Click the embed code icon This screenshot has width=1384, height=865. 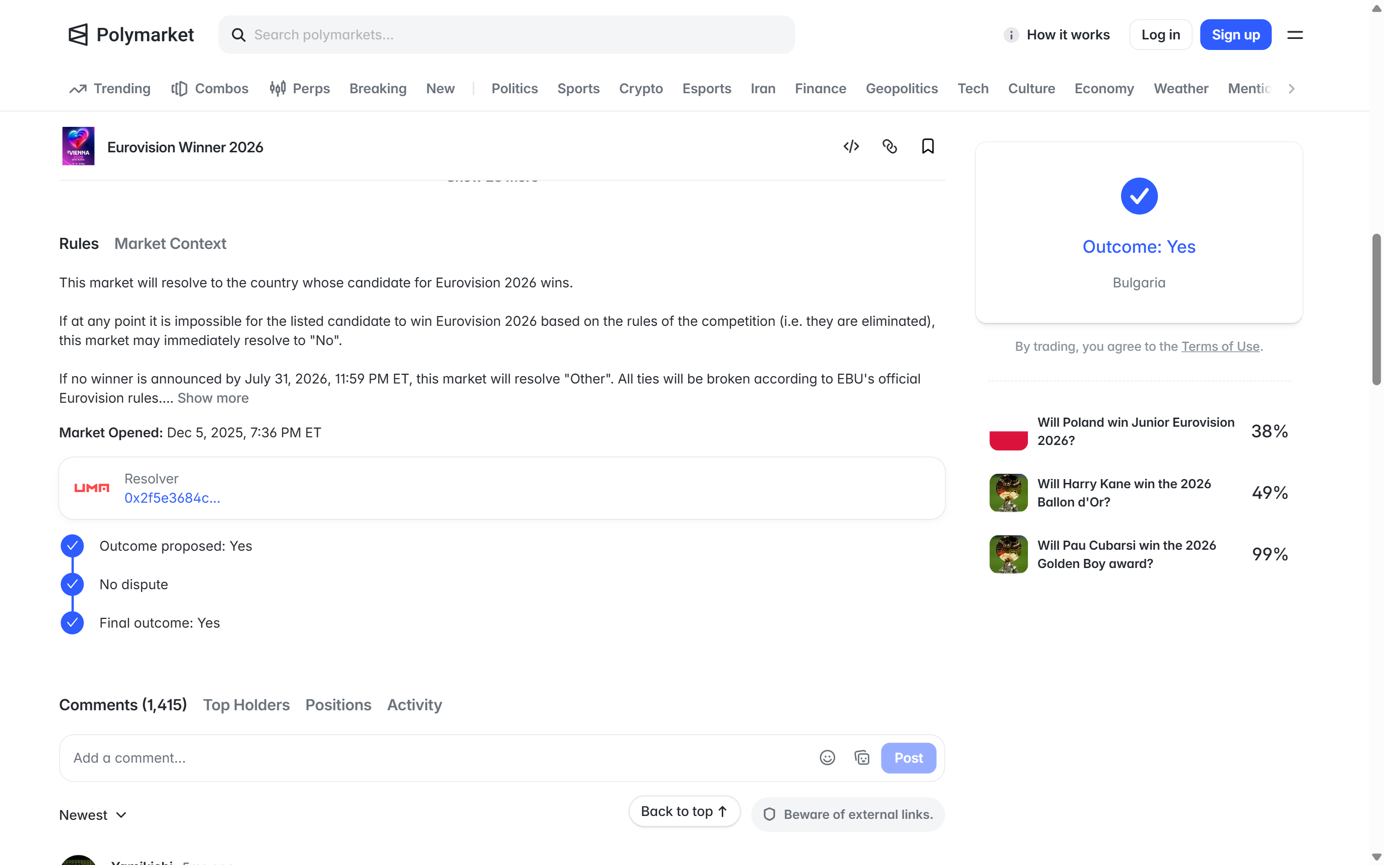coord(851,147)
